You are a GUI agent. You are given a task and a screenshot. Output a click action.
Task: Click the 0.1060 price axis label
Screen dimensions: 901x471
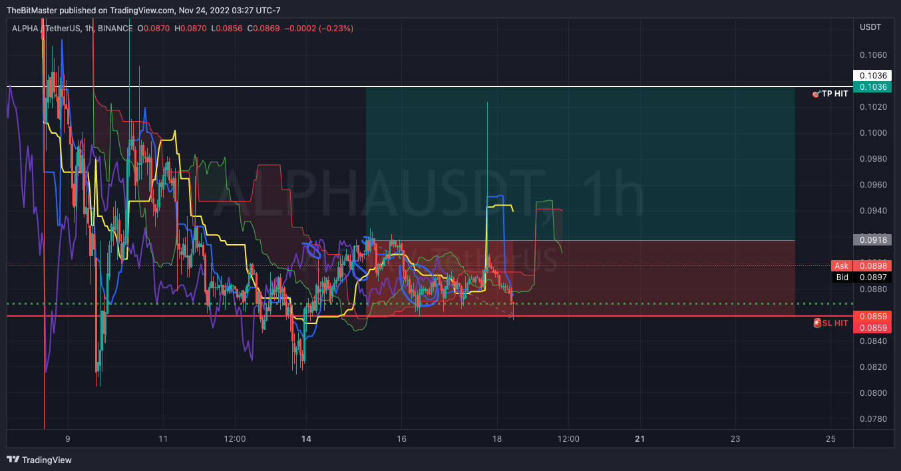[872, 55]
